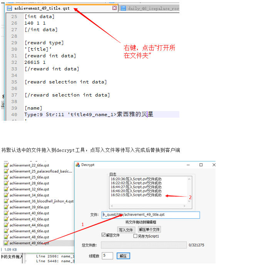Click the achievement_49_title.qst file icon in list
This screenshot has height=273, width=254.
click(6, 243)
